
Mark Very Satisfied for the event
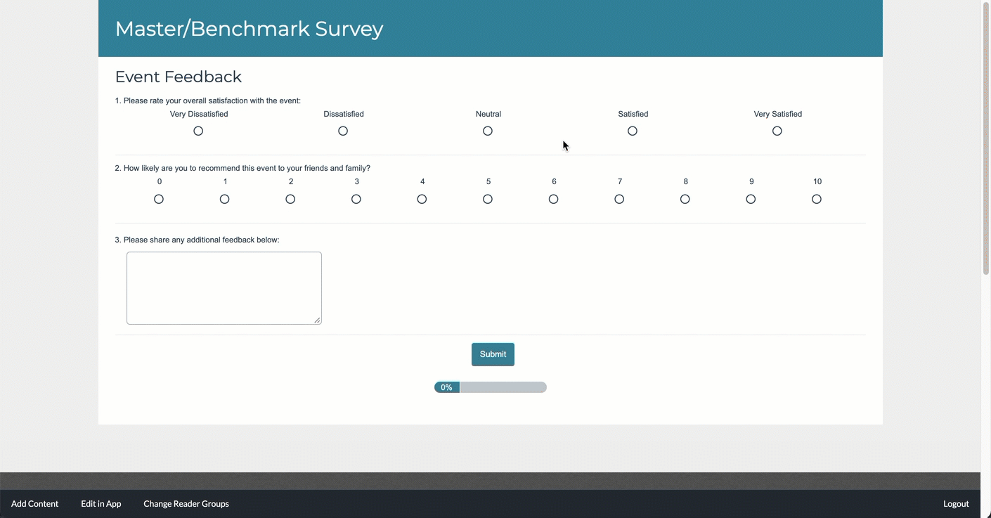[x=777, y=131]
